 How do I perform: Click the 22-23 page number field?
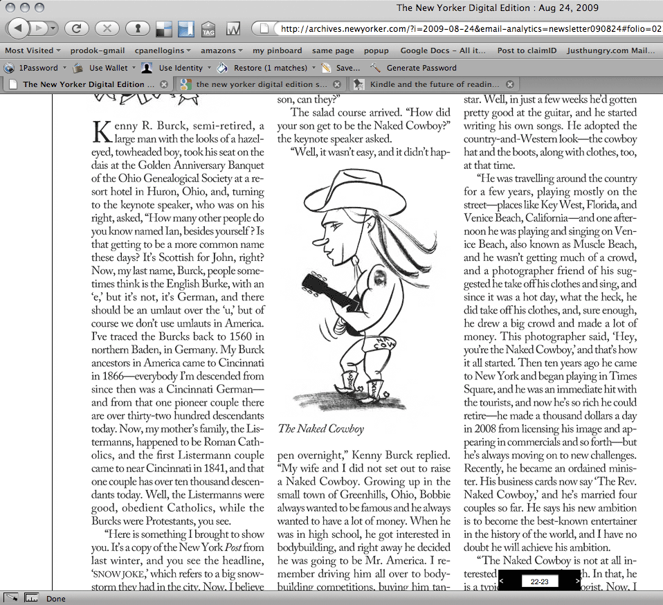(539, 581)
